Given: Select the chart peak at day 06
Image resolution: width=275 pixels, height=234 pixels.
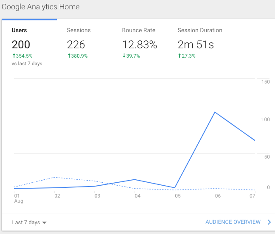Looking at the screenshot, I should click(215, 112).
